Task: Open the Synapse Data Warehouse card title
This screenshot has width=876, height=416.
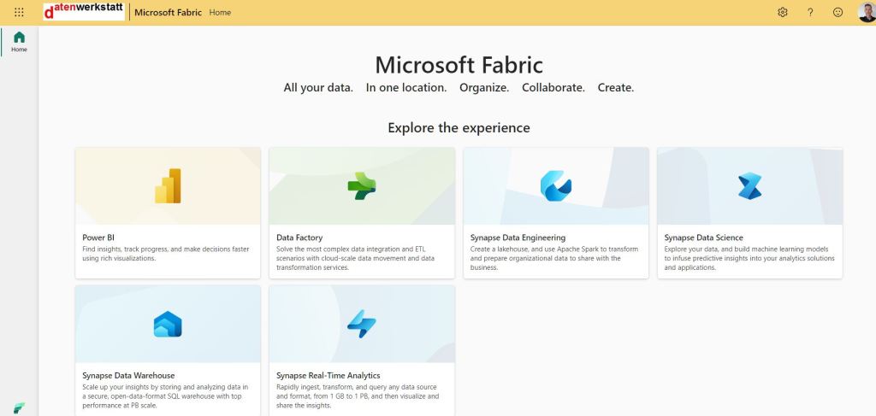Action: tap(128, 375)
